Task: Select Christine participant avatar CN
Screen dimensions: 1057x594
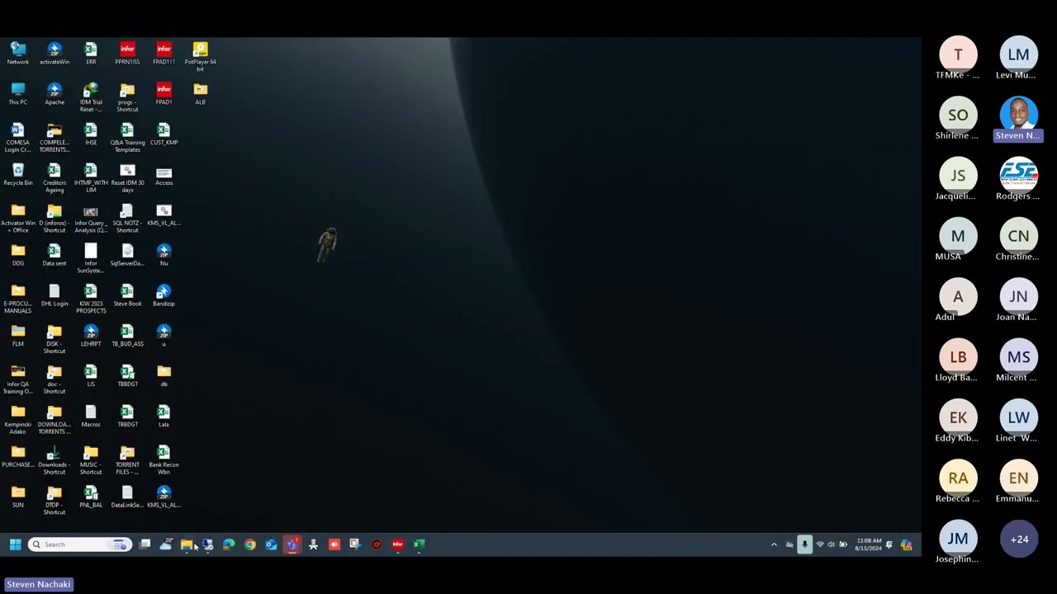Action: (x=1018, y=236)
